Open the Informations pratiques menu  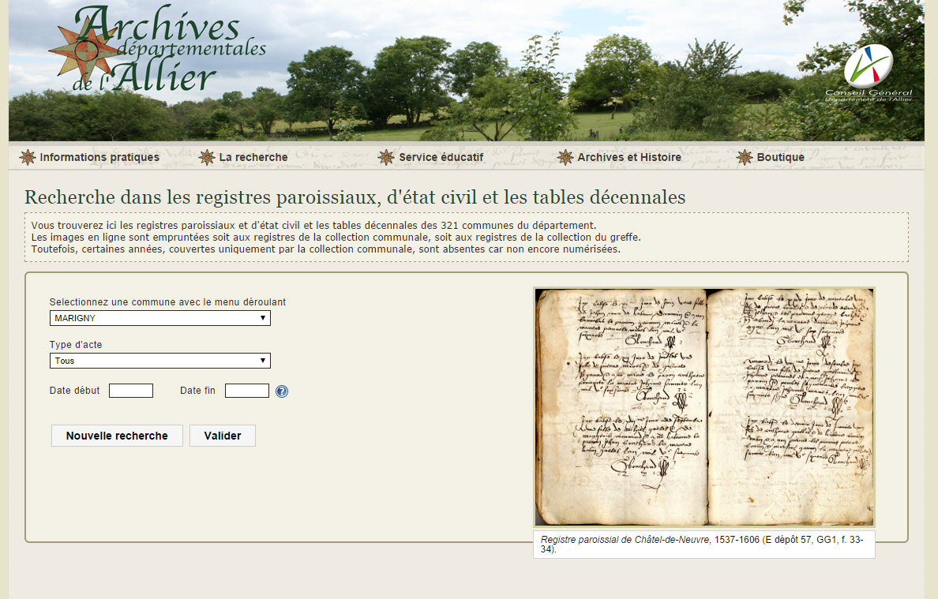99,157
